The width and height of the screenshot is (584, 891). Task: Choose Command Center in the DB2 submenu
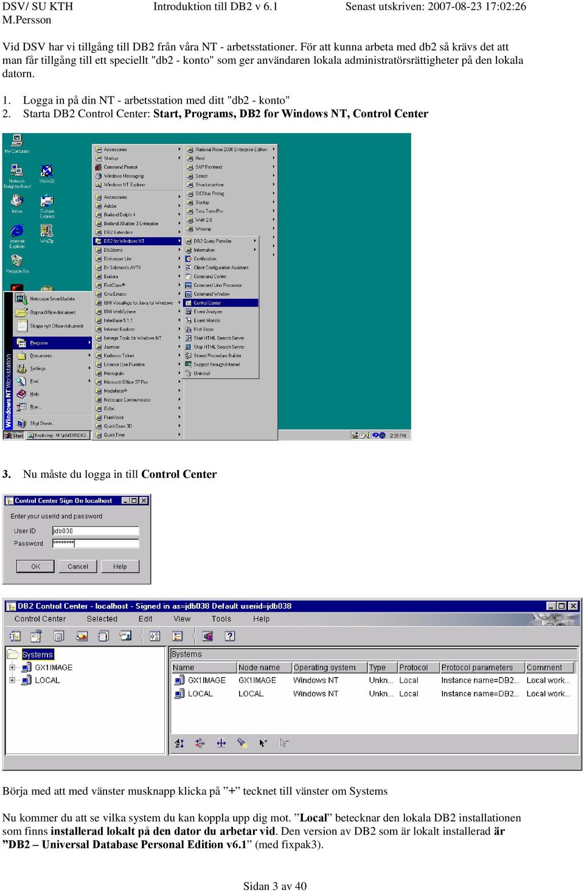click(x=221, y=276)
